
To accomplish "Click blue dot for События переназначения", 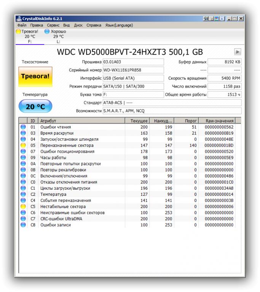I will tap(23, 200).
